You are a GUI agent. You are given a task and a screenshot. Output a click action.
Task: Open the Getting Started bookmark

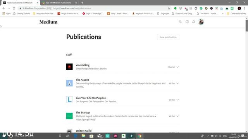[x=22, y=14]
